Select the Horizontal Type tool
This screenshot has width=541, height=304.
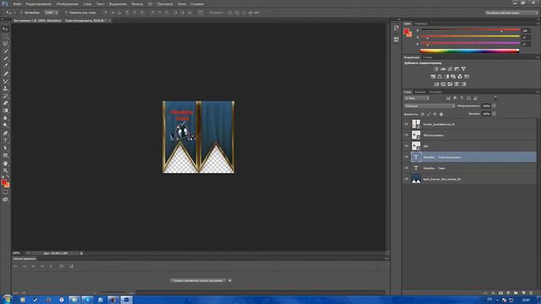pos(5,141)
